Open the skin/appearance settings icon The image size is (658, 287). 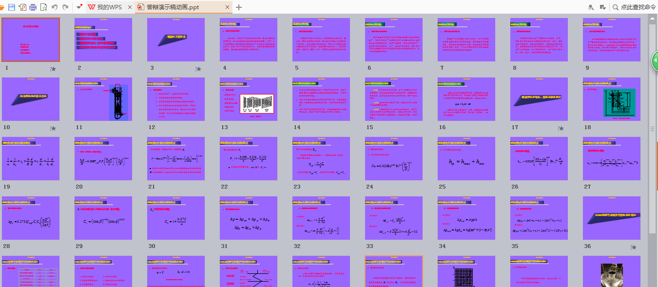click(x=591, y=7)
